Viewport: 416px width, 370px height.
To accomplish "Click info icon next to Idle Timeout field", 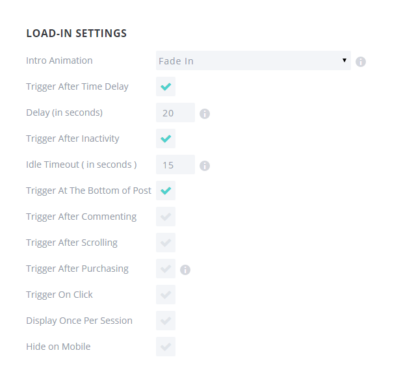I will (x=205, y=166).
